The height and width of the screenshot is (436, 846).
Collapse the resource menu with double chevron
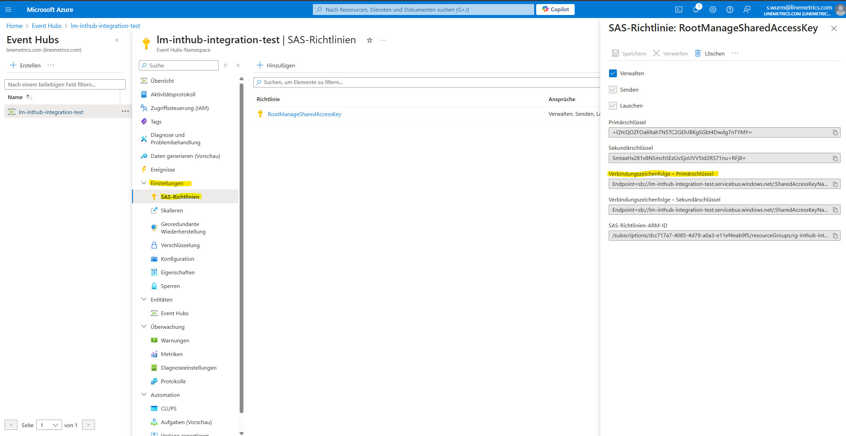[238, 65]
